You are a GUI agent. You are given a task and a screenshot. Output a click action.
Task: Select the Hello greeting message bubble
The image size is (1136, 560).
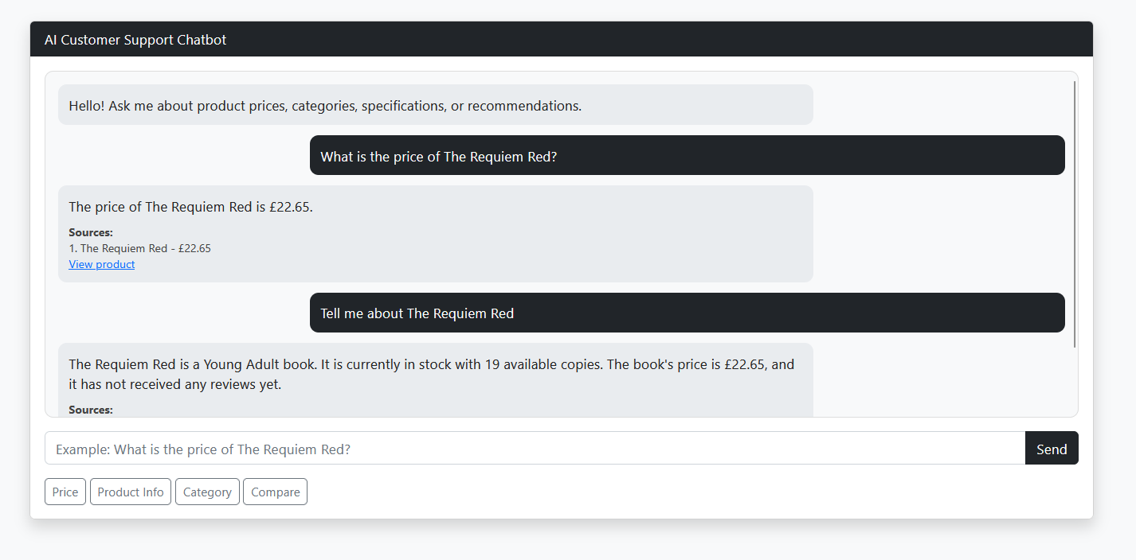436,105
